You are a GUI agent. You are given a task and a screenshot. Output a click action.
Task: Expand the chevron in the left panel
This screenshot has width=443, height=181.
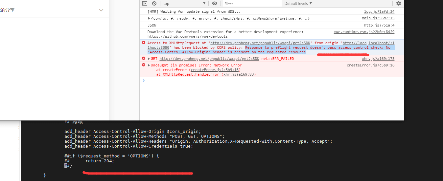[x=101, y=10]
